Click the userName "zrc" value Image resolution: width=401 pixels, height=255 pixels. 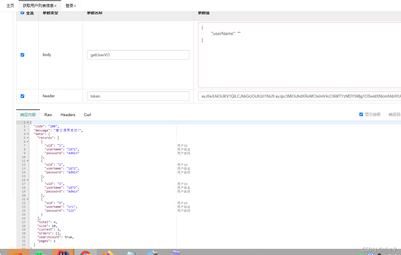pyautogui.click(x=71, y=207)
